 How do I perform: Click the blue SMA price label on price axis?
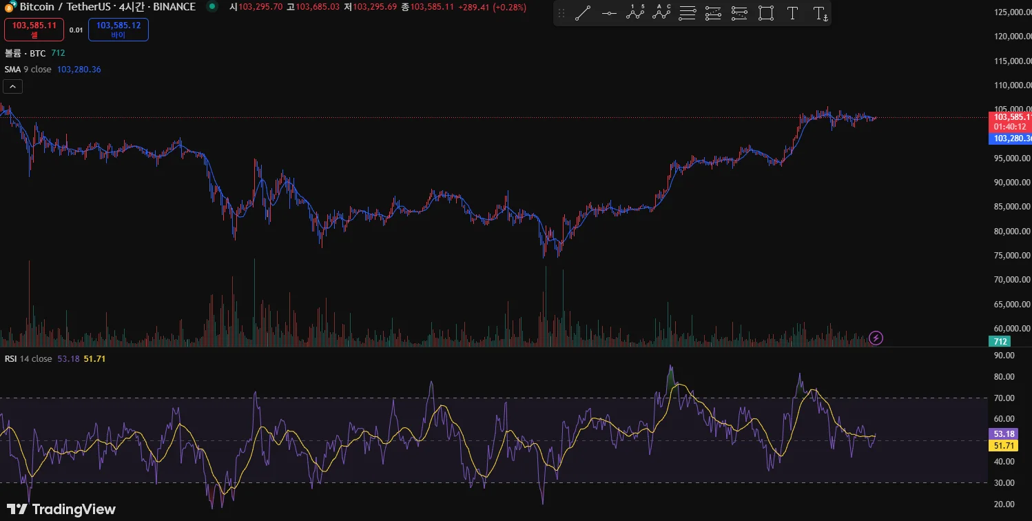pos(1010,139)
